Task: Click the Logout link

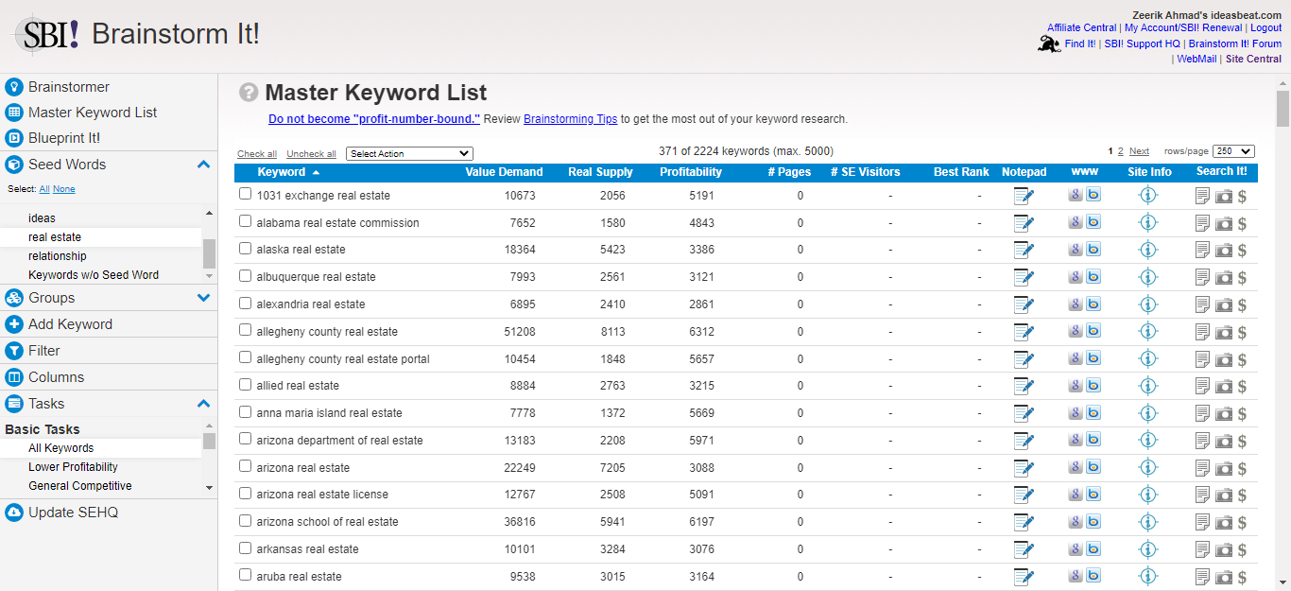Action: [1266, 28]
